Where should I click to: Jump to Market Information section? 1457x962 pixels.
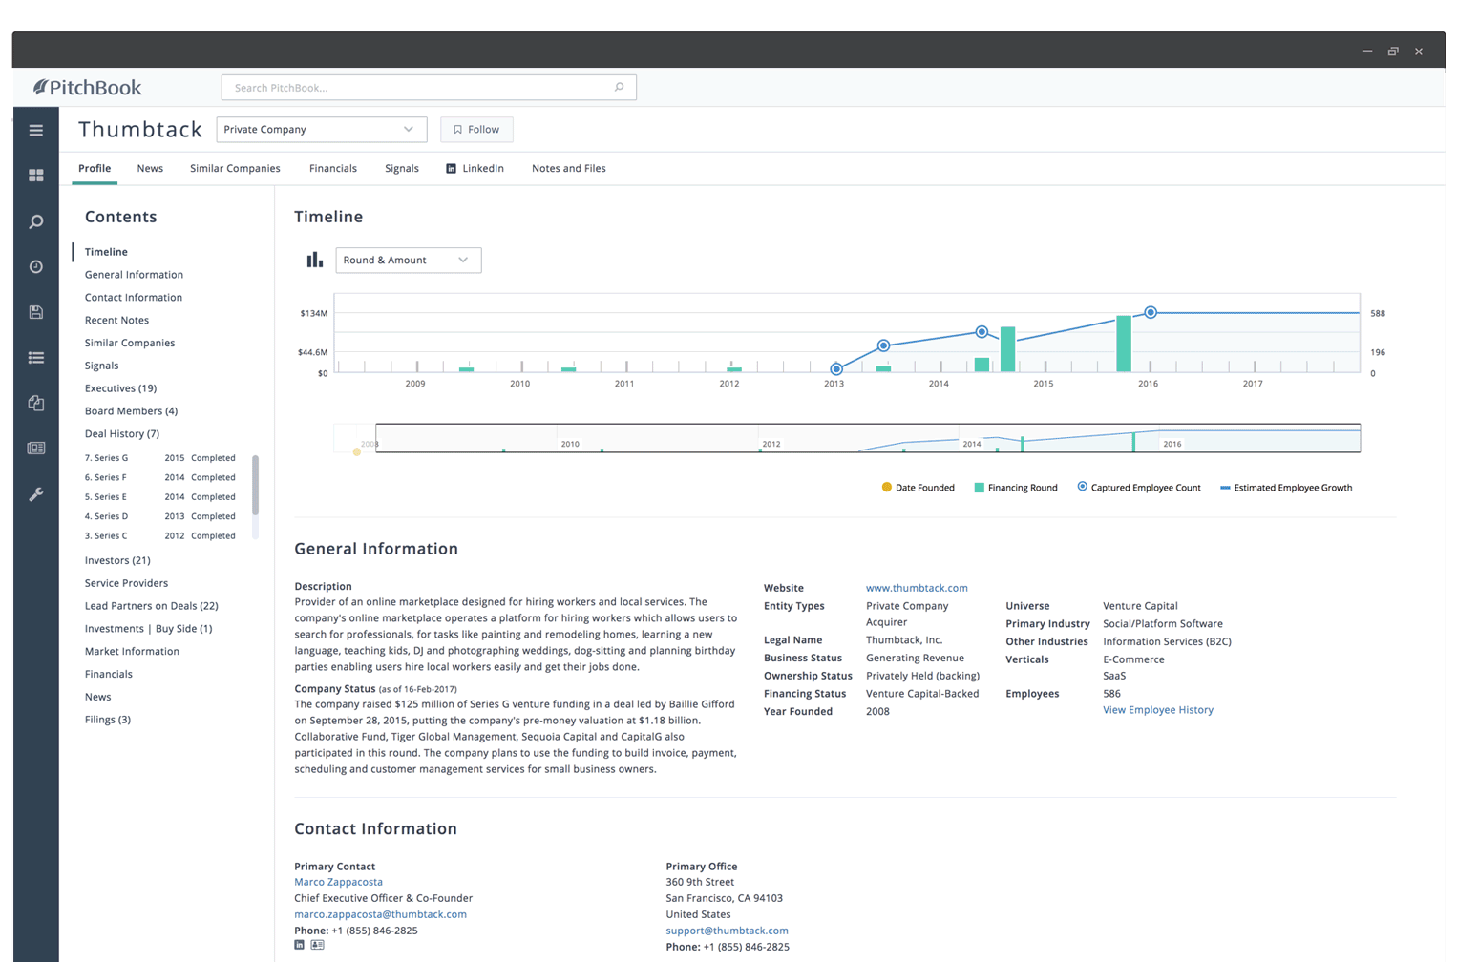pos(132,652)
